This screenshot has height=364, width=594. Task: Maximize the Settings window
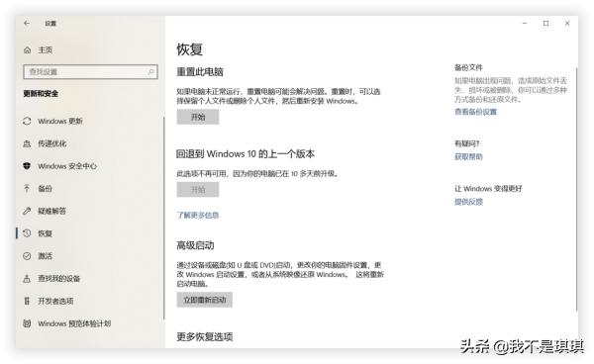[545, 23]
